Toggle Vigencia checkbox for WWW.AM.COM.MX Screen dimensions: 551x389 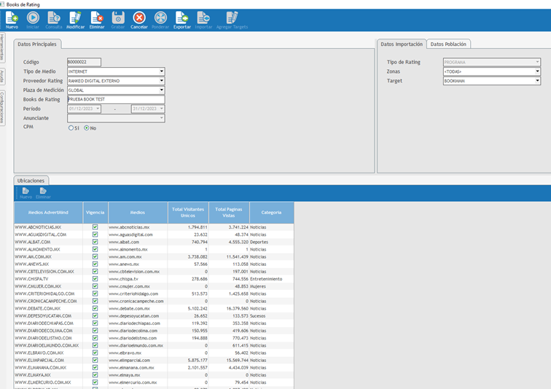(x=95, y=256)
